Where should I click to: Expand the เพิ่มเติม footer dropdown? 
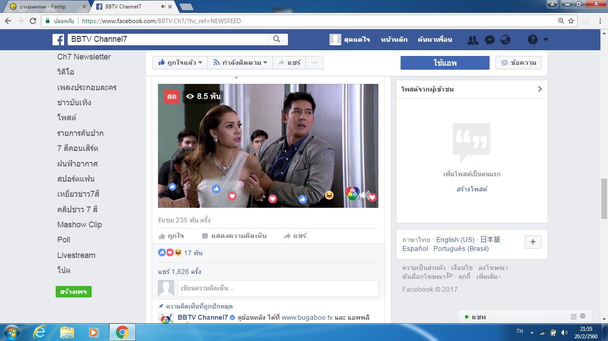pyautogui.click(x=488, y=277)
